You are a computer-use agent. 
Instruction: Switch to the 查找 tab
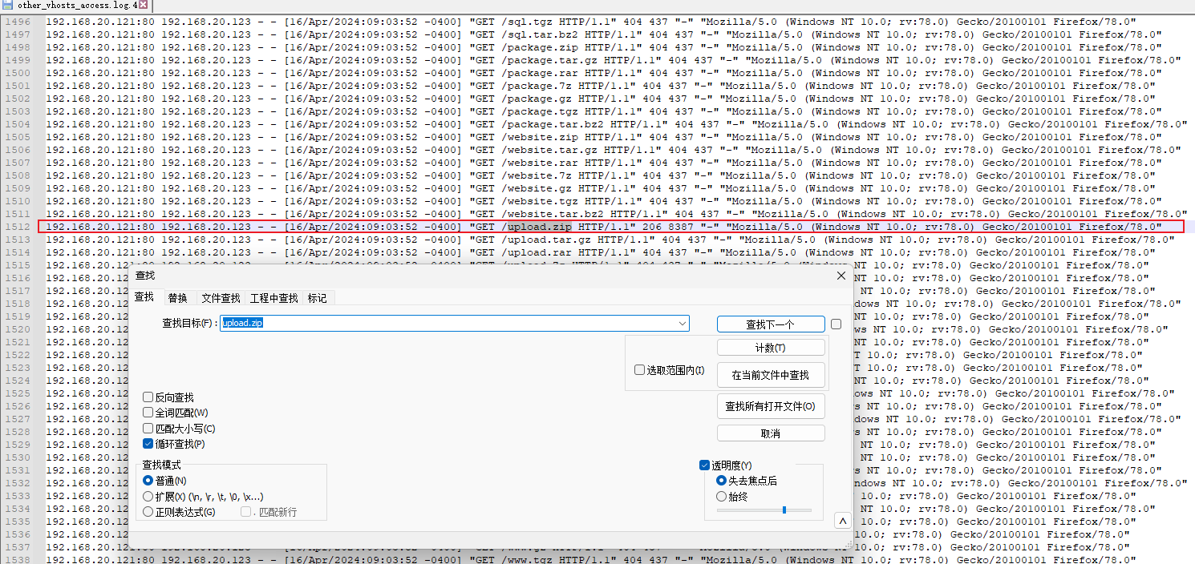(144, 297)
